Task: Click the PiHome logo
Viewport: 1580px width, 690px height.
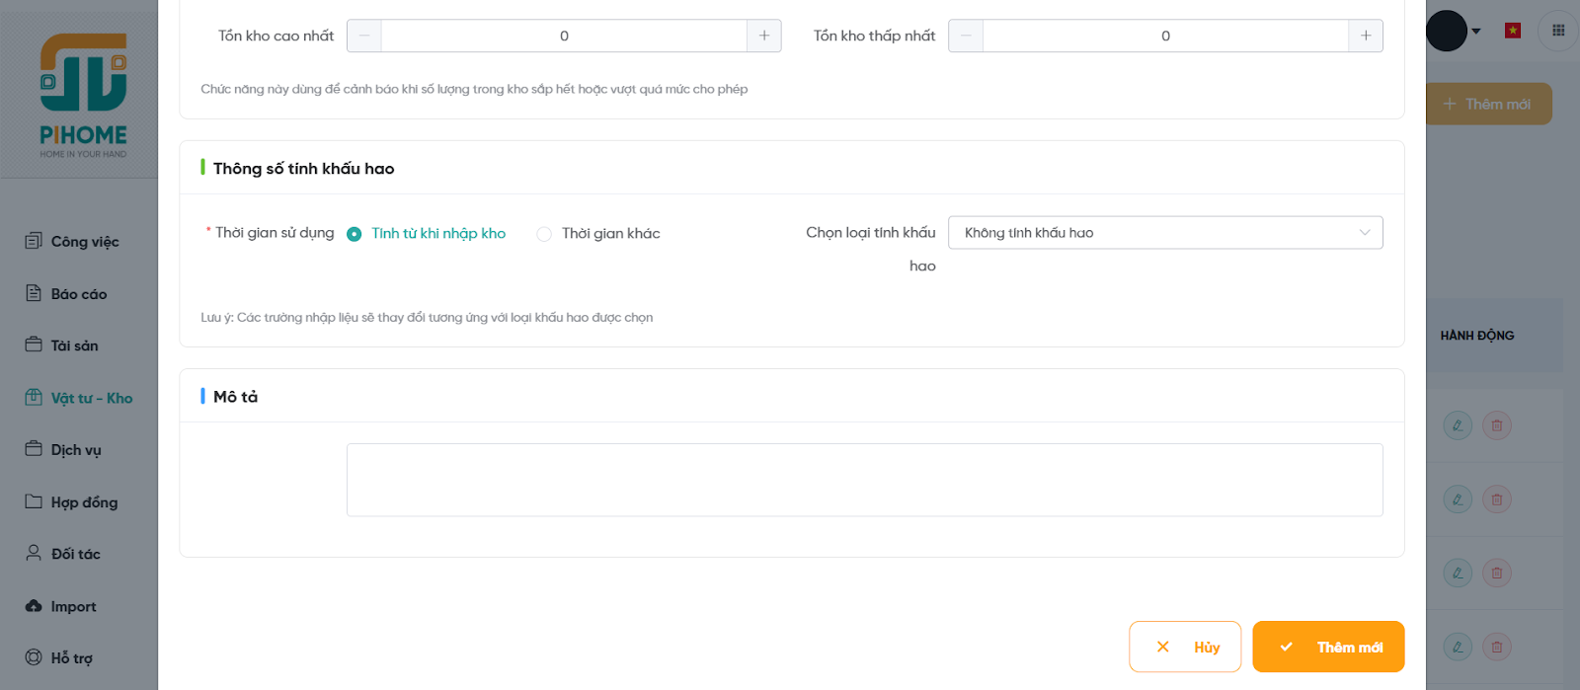Action: pyautogui.click(x=83, y=96)
